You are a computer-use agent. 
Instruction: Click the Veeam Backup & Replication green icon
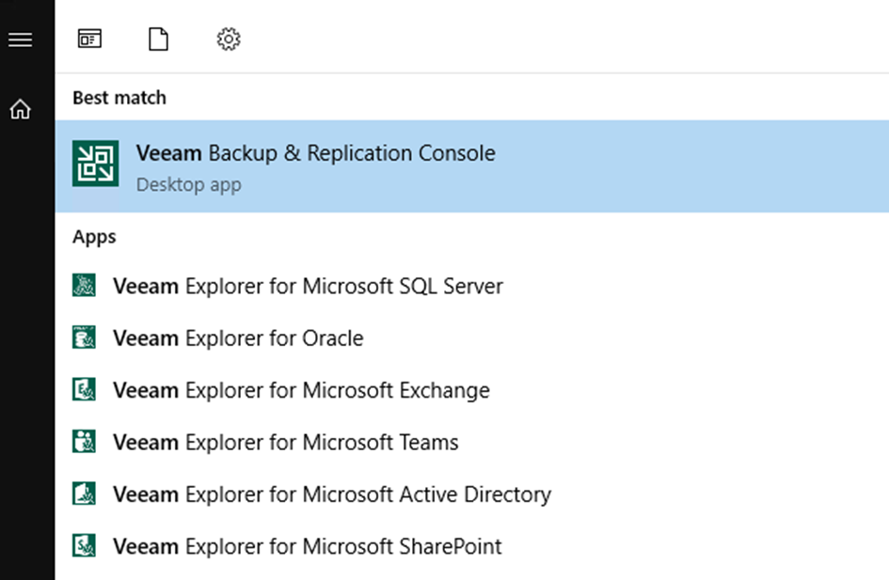coord(95,164)
